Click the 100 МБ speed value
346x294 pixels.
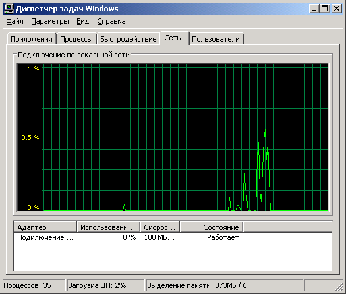click(159, 237)
